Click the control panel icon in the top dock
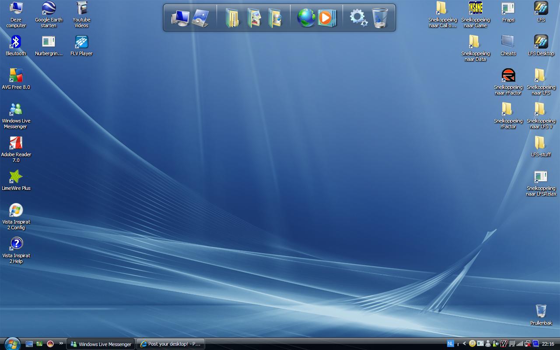The width and height of the screenshot is (560, 350). click(x=201, y=18)
